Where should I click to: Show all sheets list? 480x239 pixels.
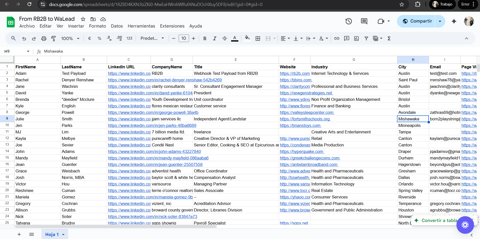[32, 234]
